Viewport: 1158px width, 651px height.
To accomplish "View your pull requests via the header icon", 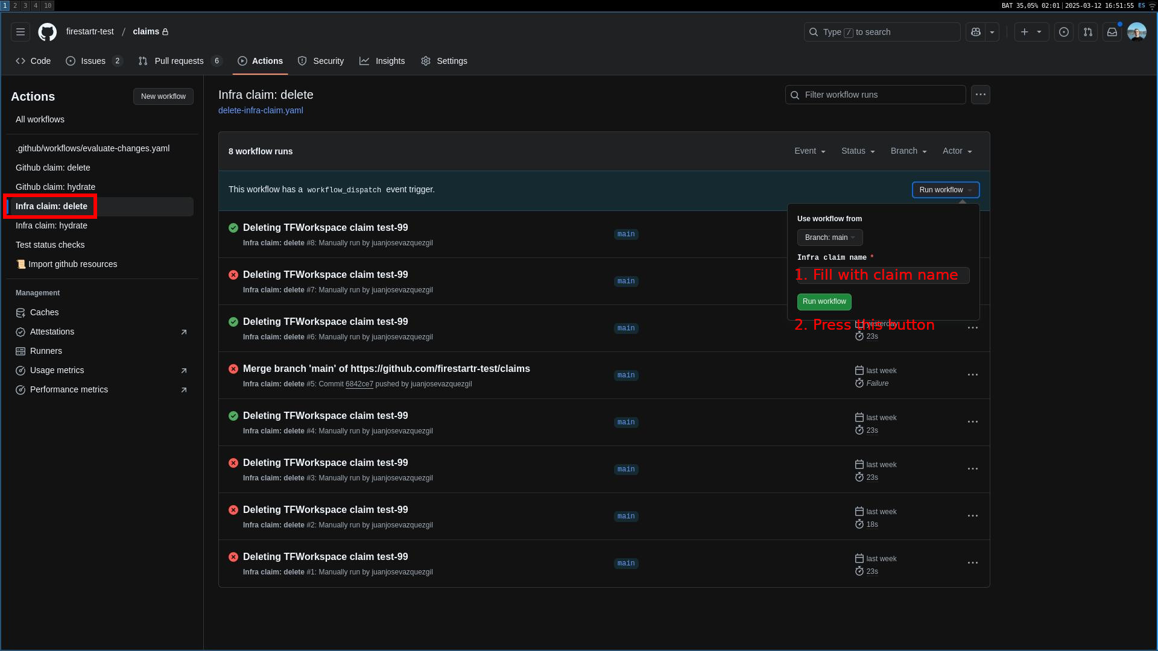I will (x=1087, y=32).
